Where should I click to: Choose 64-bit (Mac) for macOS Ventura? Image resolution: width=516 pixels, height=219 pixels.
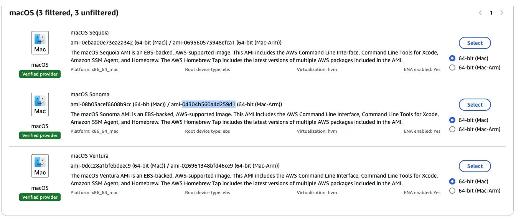pyautogui.click(x=452, y=181)
